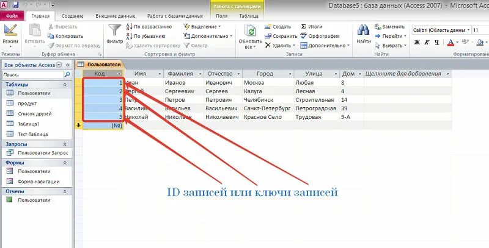Click the Фильтр funnel icon
Image resolution: width=489 pixels, height=248 pixels.
click(x=114, y=31)
